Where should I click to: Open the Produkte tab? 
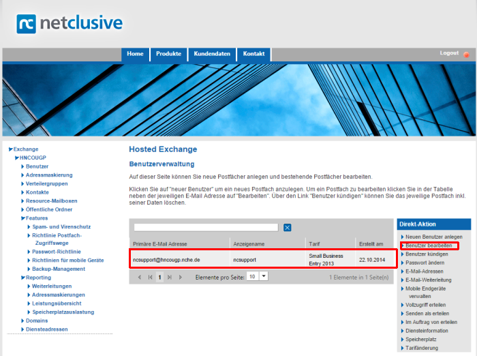tap(168, 54)
